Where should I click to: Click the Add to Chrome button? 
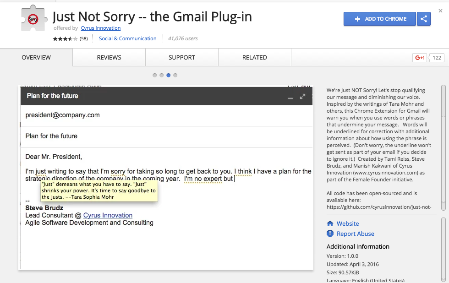click(x=379, y=19)
